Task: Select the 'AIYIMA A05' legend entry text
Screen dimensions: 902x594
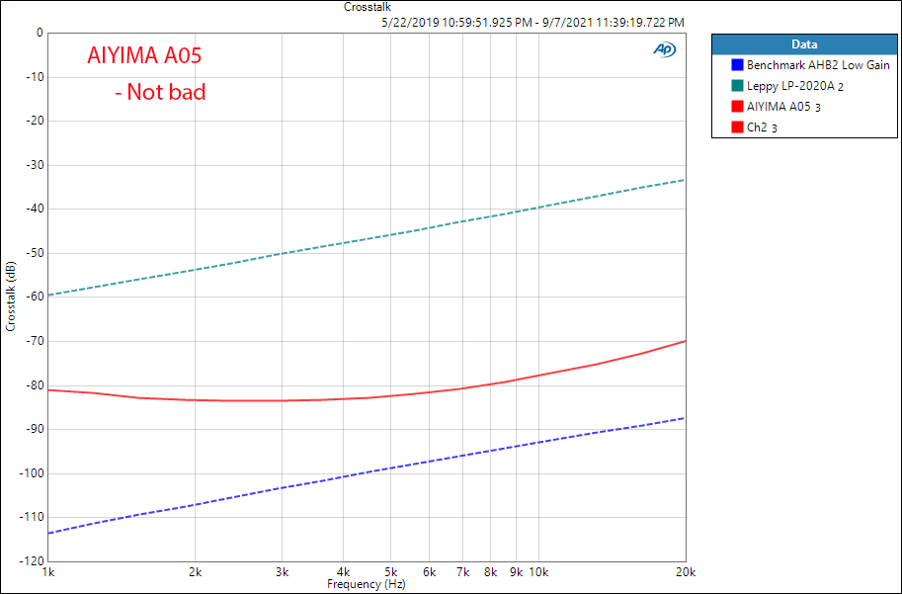Action: click(x=783, y=107)
